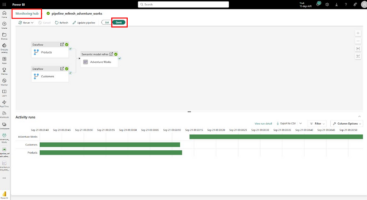Open Apps in the left sidebar
367x200 pixels.
click(4, 60)
